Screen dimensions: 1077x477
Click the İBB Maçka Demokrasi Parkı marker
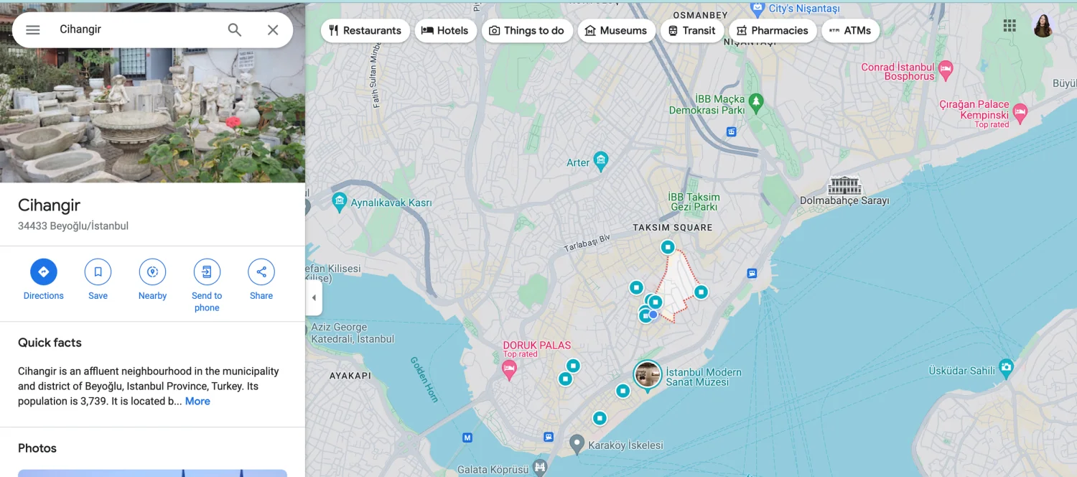(755, 102)
